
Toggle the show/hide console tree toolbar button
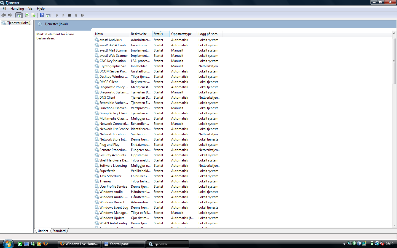tap(18, 15)
